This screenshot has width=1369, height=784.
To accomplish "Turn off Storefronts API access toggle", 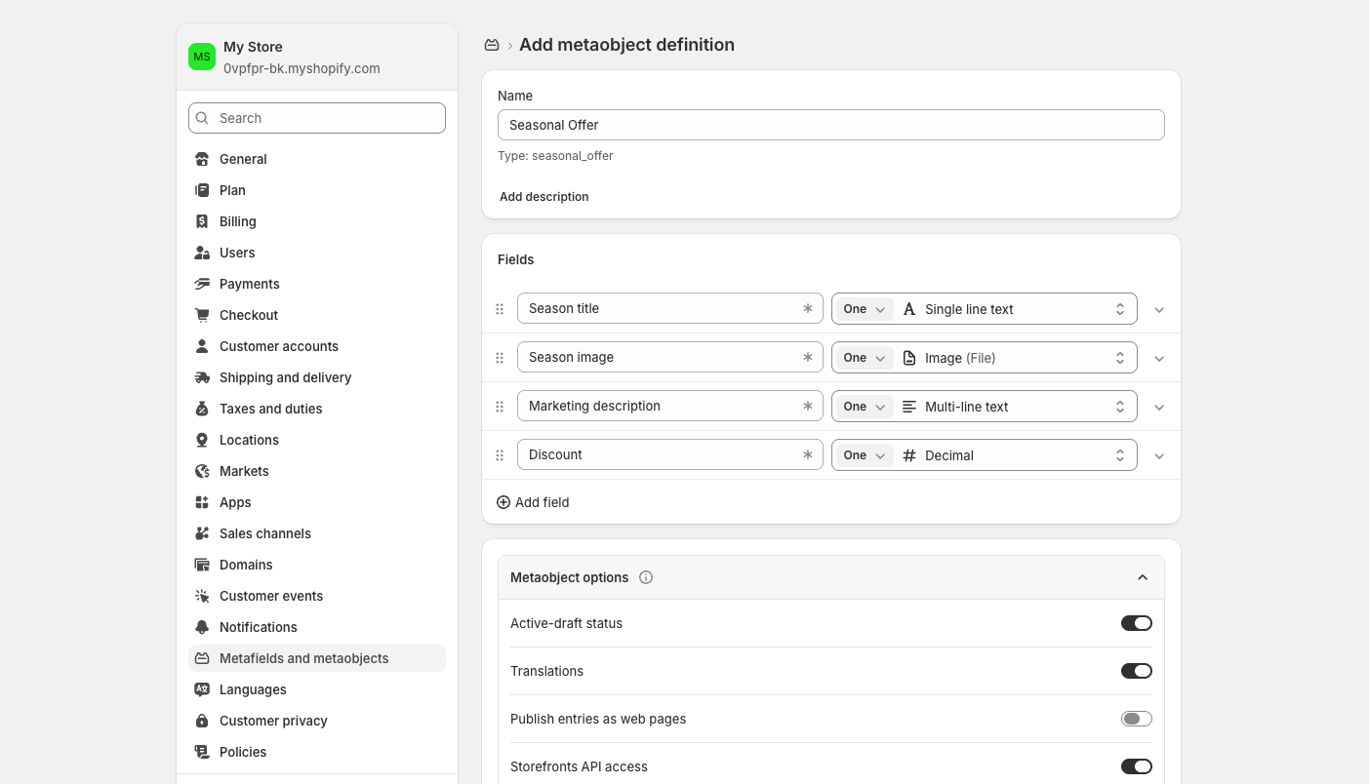I will pyautogui.click(x=1137, y=766).
